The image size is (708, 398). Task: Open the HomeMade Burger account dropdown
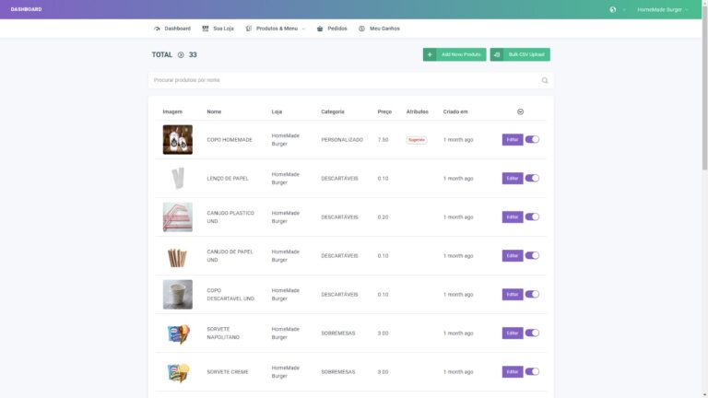[662, 9]
